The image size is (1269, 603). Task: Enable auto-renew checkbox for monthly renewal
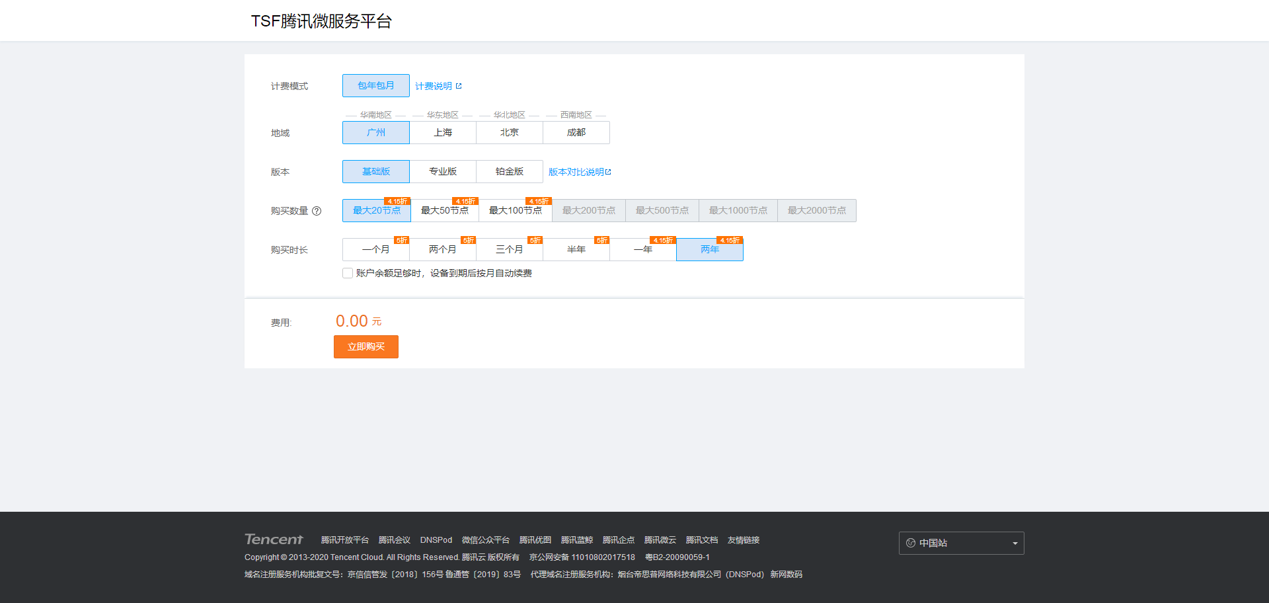pos(348,273)
